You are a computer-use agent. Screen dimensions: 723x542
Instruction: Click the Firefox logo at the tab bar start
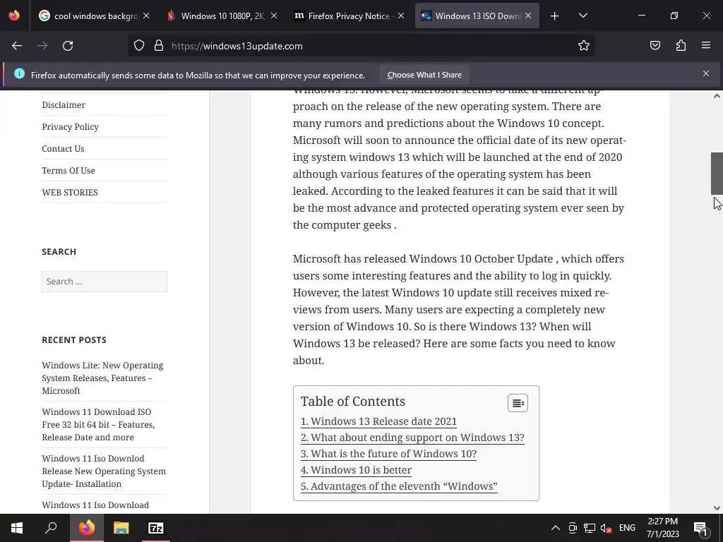tap(14, 16)
